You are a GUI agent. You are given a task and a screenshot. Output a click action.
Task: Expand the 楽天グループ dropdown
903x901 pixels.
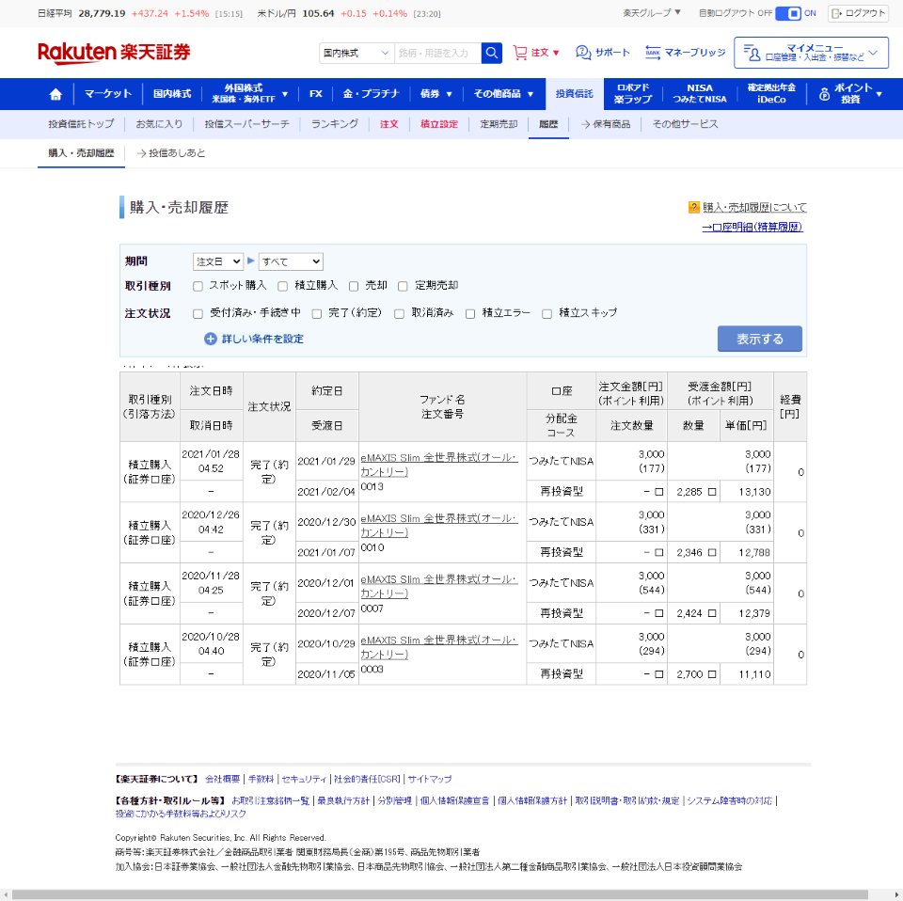tap(652, 12)
